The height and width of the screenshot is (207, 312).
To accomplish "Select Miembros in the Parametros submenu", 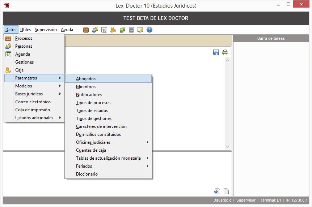I will [x=109, y=87].
